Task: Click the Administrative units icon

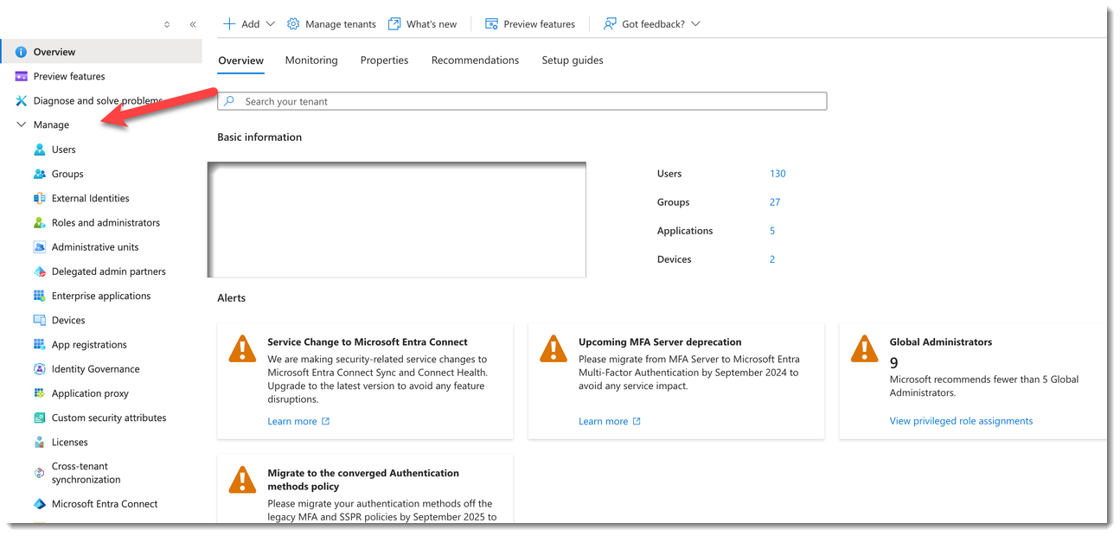Action: click(40, 246)
